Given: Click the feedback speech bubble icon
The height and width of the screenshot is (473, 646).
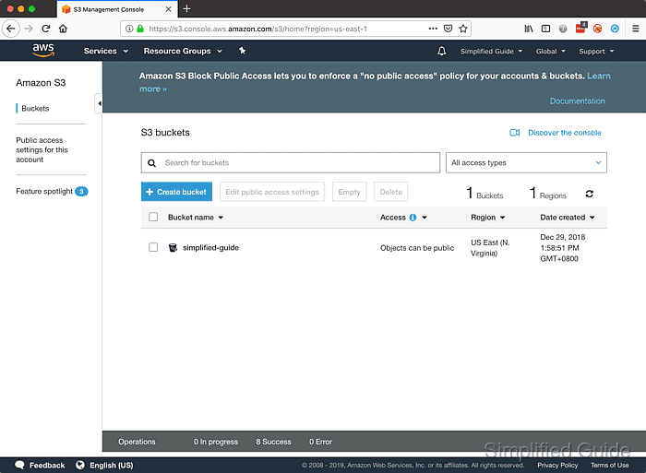Looking at the screenshot, I should (19, 465).
